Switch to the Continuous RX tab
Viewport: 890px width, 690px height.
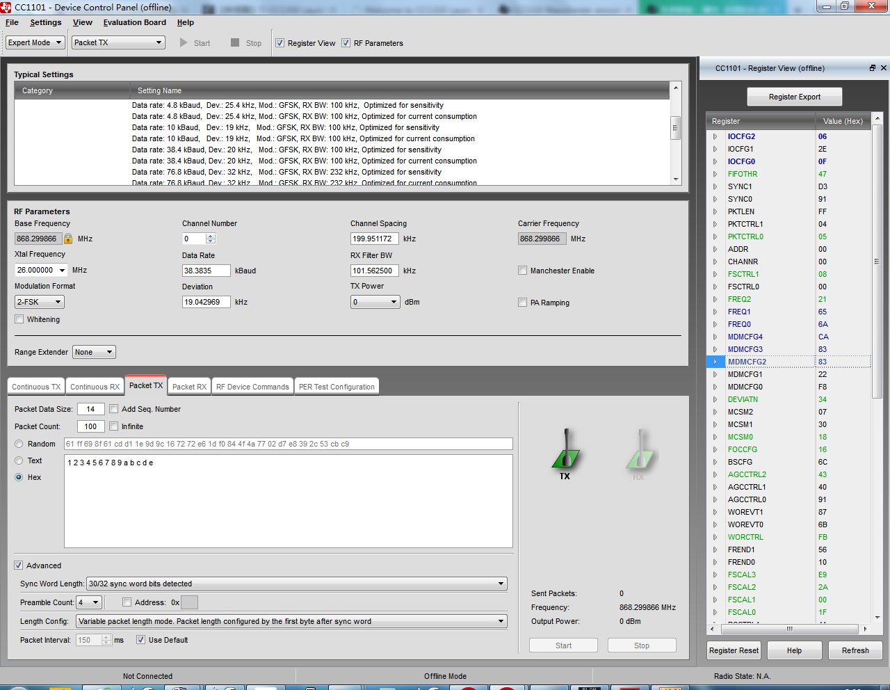click(95, 387)
